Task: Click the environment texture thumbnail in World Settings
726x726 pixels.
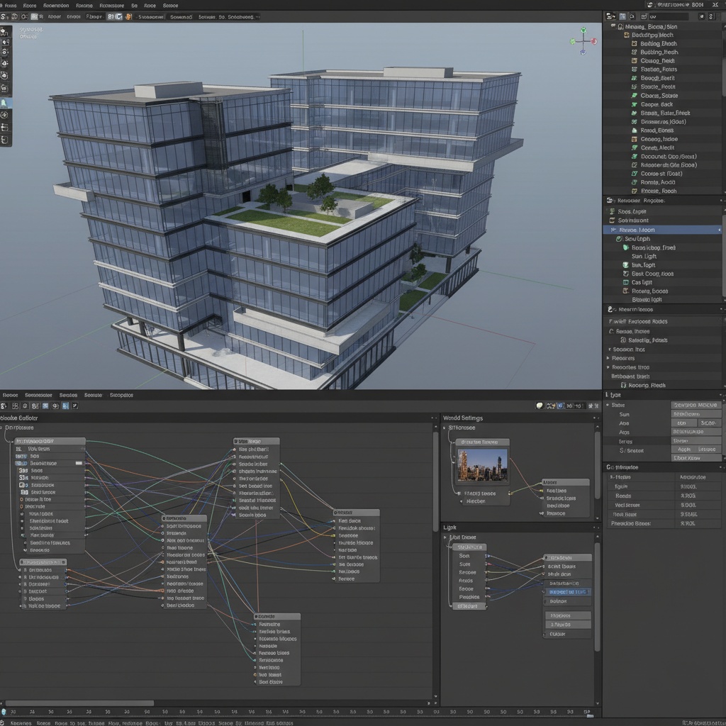Action: click(x=482, y=464)
